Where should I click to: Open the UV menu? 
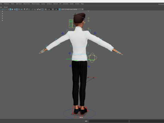pos(60,4)
